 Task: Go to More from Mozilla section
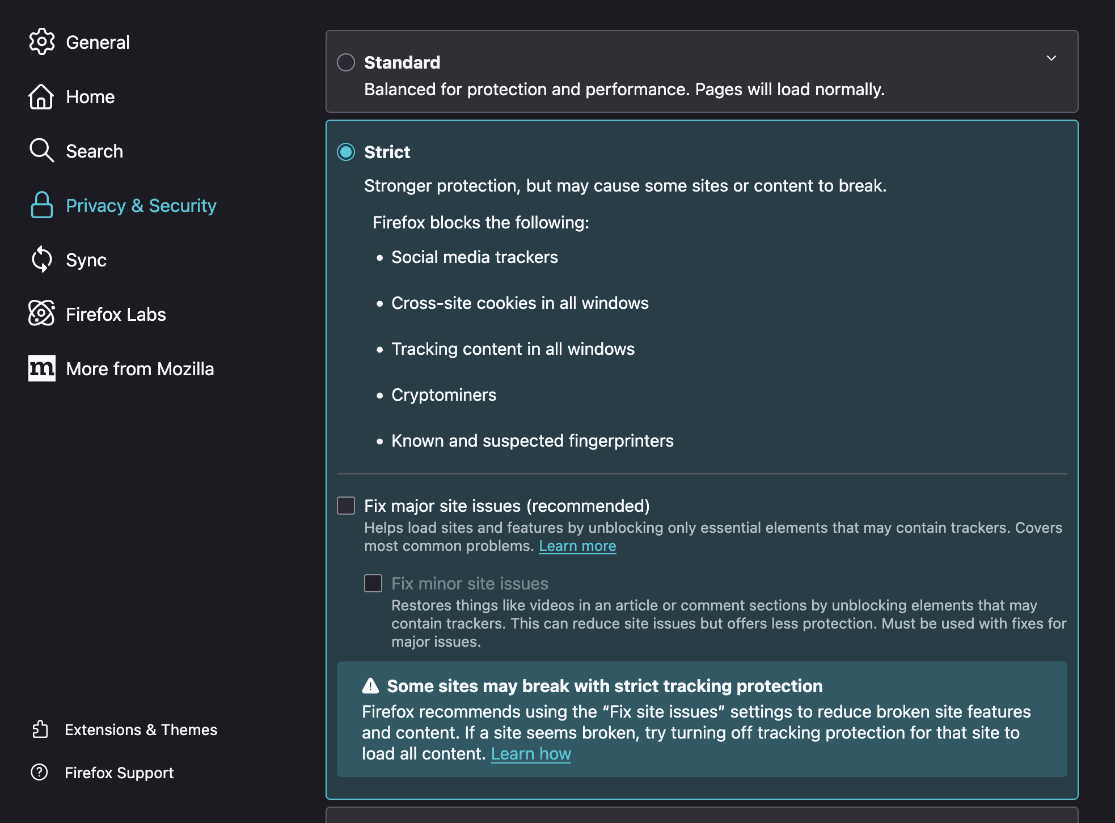[x=140, y=369]
